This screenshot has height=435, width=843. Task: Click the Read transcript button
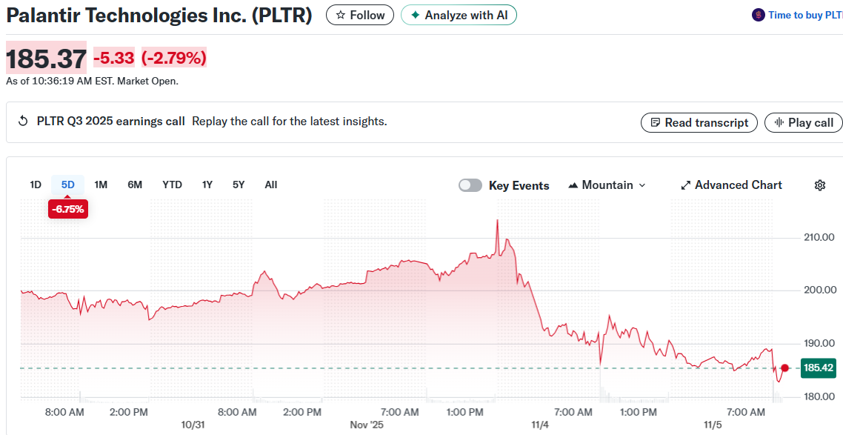tap(699, 122)
